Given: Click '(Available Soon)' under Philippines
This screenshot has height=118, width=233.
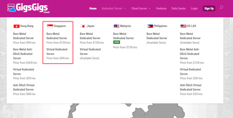Looking at the screenshot, I should (x=156, y=42).
